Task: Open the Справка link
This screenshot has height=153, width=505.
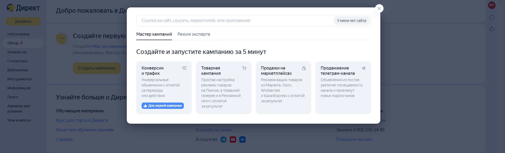Action: [64, 140]
